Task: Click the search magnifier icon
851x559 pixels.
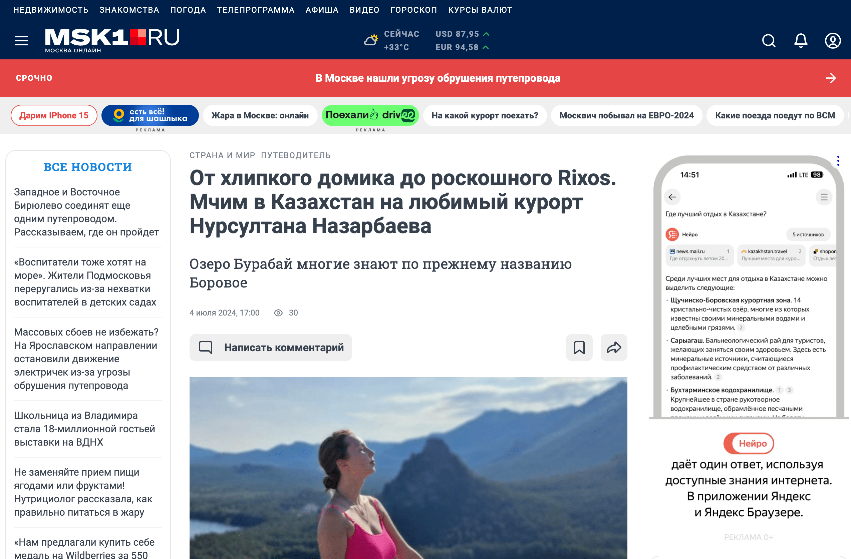Action: (769, 41)
